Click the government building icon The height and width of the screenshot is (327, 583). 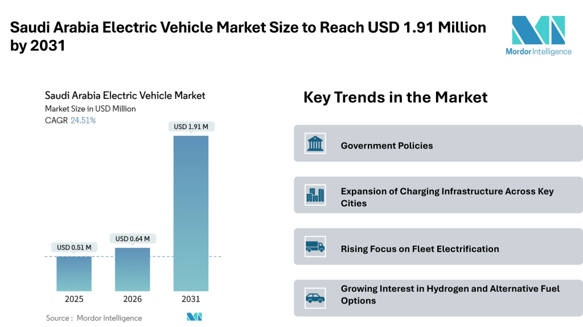click(315, 144)
